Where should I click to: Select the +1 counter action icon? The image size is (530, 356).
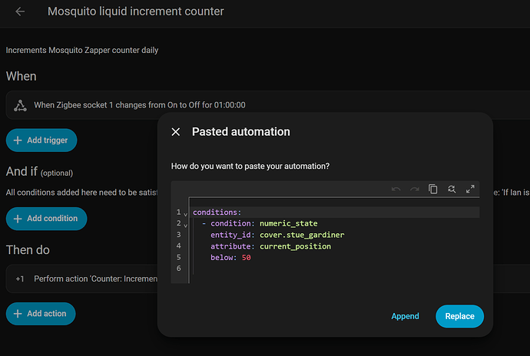[20, 279]
